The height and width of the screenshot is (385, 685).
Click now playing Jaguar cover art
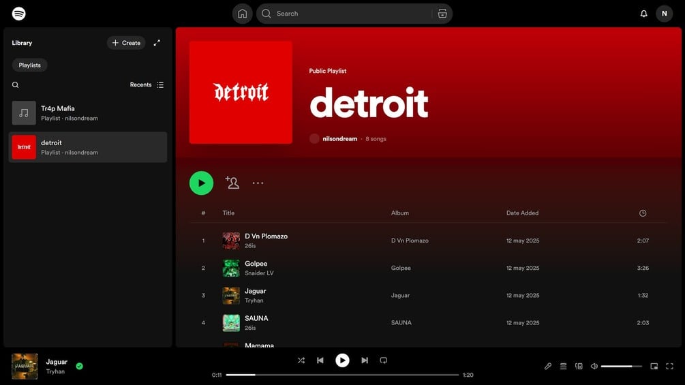point(25,366)
